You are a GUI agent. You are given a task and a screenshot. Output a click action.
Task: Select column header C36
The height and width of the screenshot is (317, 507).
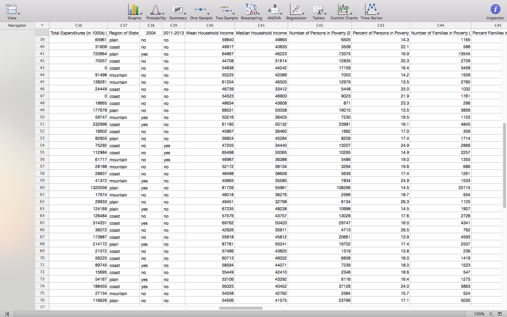pos(79,25)
